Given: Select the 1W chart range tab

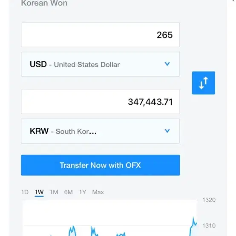Looking at the screenshot, I should (39, 192).
